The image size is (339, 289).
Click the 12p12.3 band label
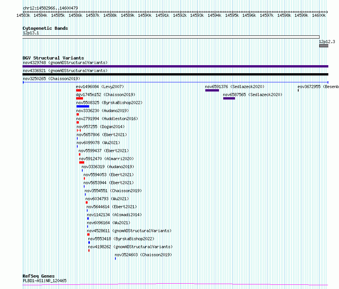click(327, 42)
